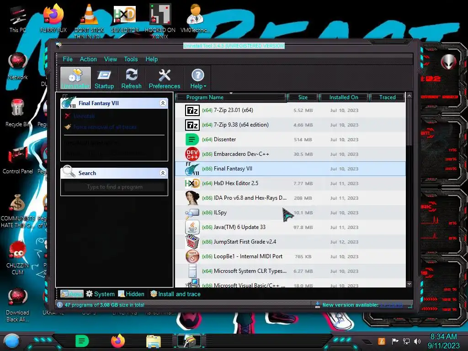Open Download Black Ali... desktop icon

18,305
